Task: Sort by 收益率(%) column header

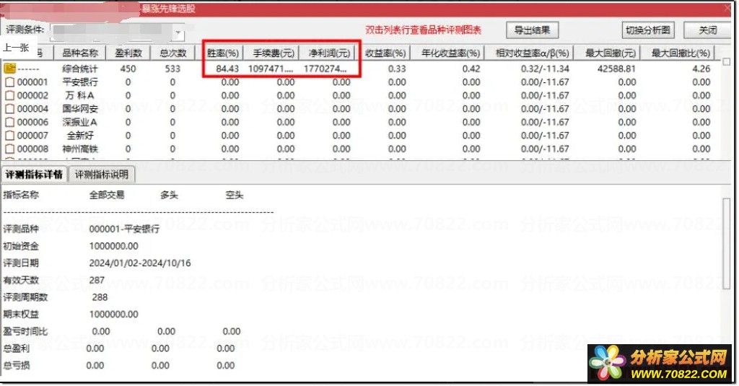Action: [385, 53]
